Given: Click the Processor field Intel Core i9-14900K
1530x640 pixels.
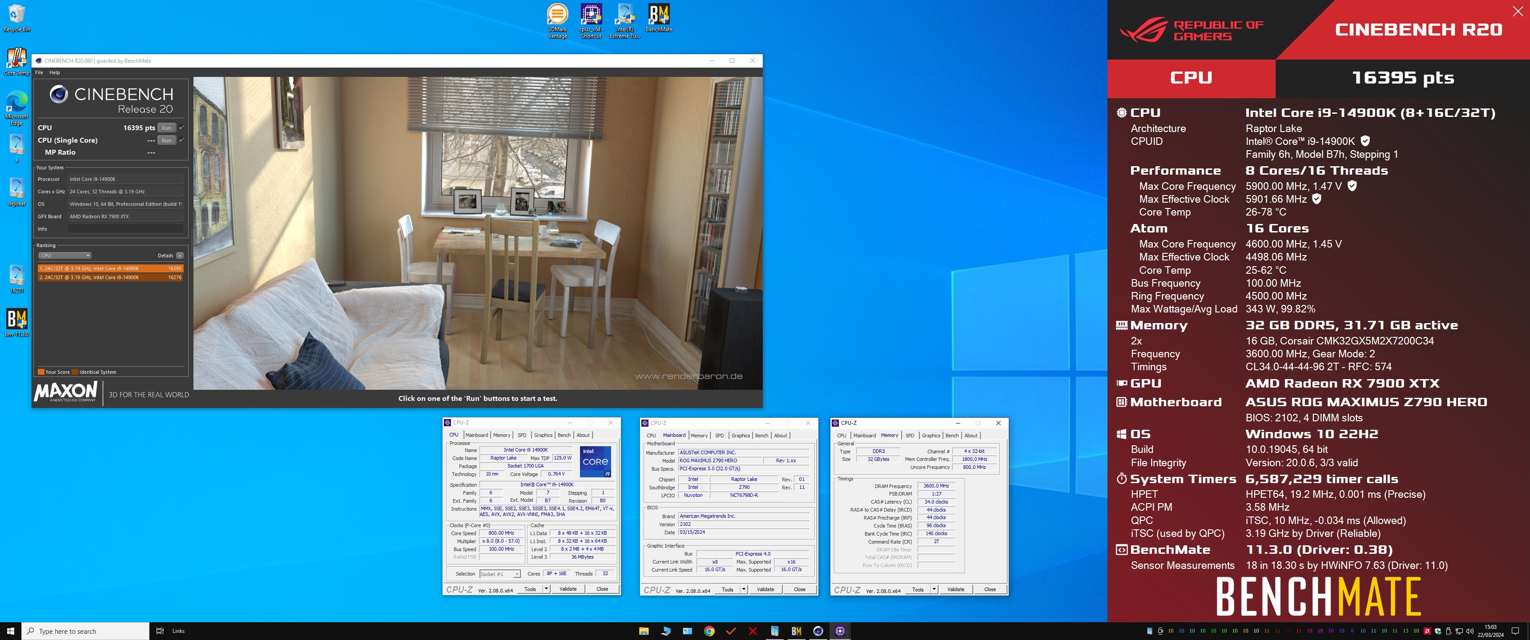Looking at the screenshot, I should [x=125, y=179].
